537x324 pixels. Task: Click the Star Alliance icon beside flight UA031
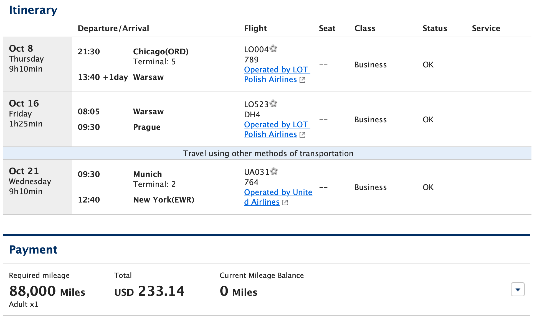tap(274, 171)
